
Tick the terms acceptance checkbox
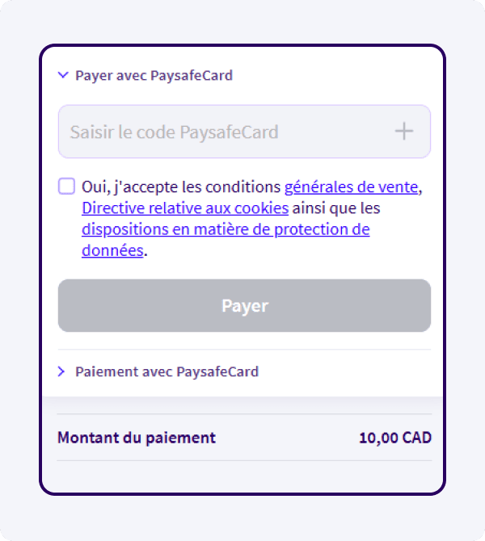point(66,187)
